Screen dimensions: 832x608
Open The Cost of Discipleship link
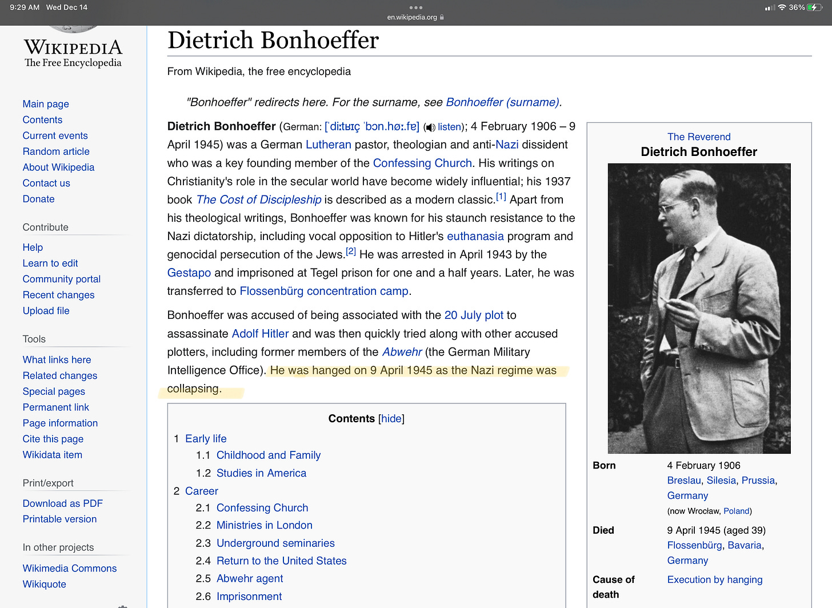click(259, 199)
